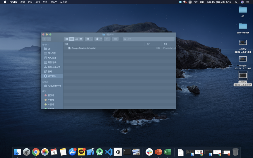Image resolution: width=253 pixels, height=158 pixels.
Task: Select 응용 프로그램 in Finder sidebar
Action: coord(52,67)
